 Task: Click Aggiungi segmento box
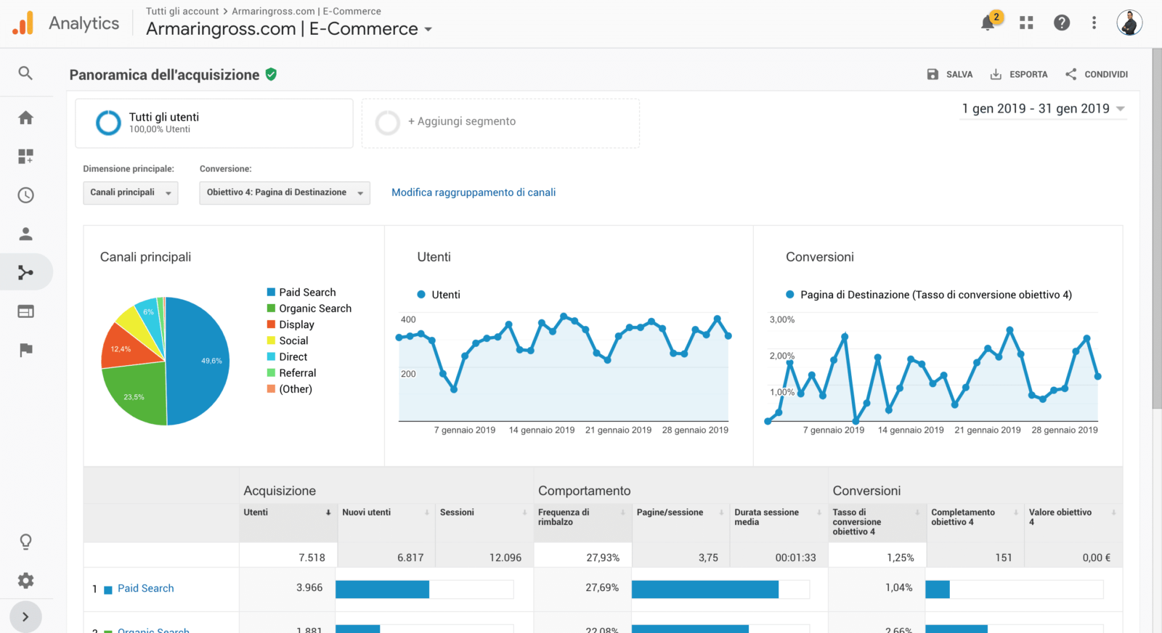500,123
